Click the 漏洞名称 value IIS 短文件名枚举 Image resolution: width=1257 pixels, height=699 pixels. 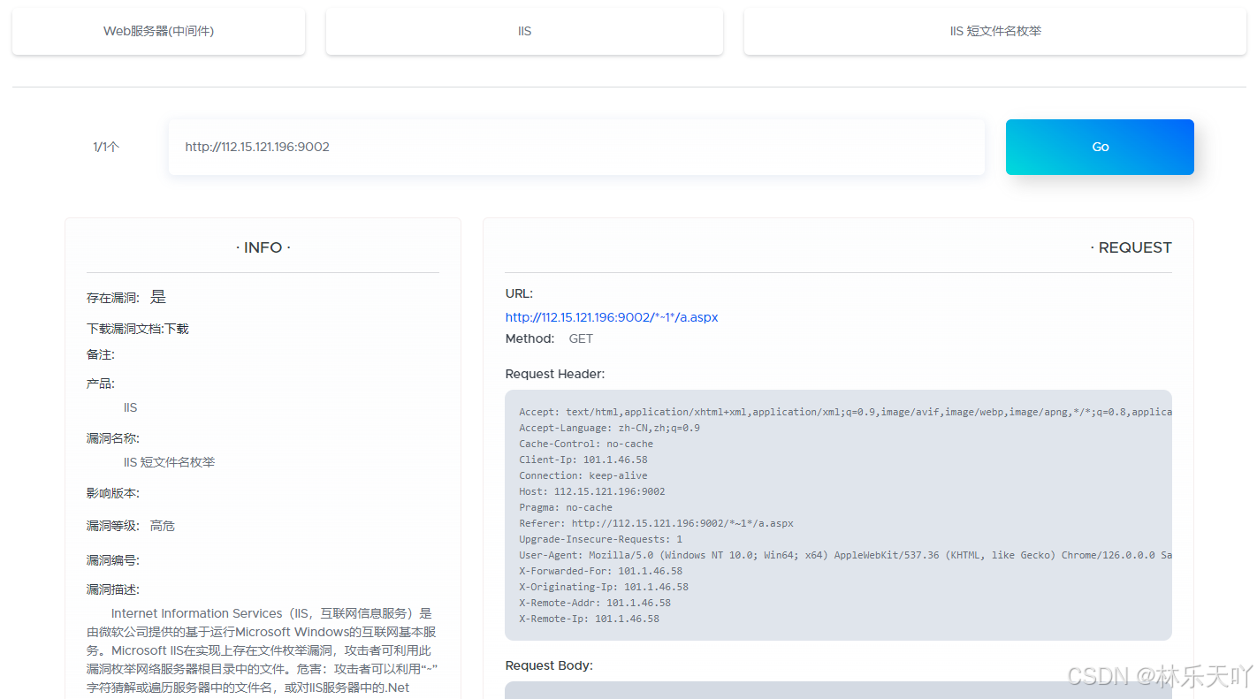click(x=170, y=462)
